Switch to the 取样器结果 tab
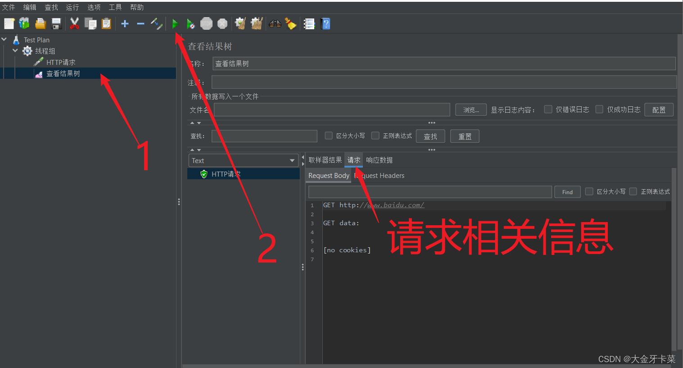683x368 pixels. [x=325, y=160]
